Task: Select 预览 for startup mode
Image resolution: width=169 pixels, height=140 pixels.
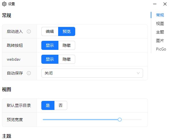Action: [x=67, y=31]
